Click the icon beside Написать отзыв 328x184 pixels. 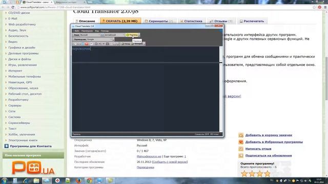(241, 149)
